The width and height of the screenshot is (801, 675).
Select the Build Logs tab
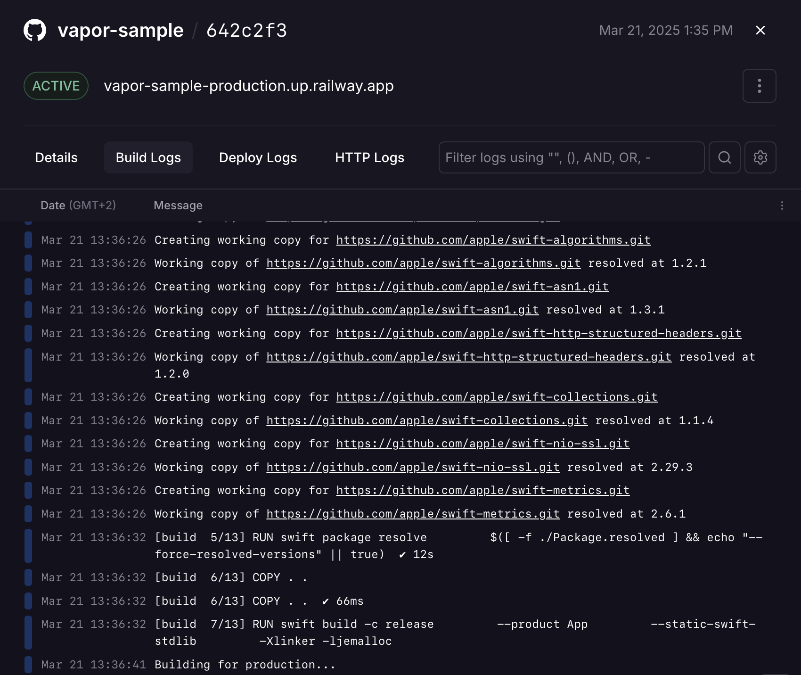tap(148, 157)
